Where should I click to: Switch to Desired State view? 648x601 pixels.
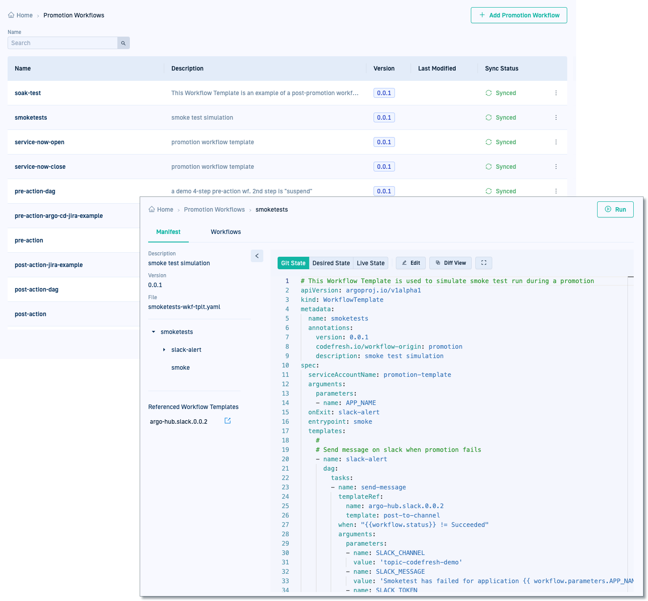click(x=331, y=263)
